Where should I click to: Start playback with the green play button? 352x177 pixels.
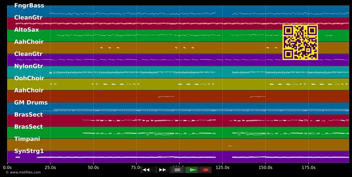(x=191, y=170)
